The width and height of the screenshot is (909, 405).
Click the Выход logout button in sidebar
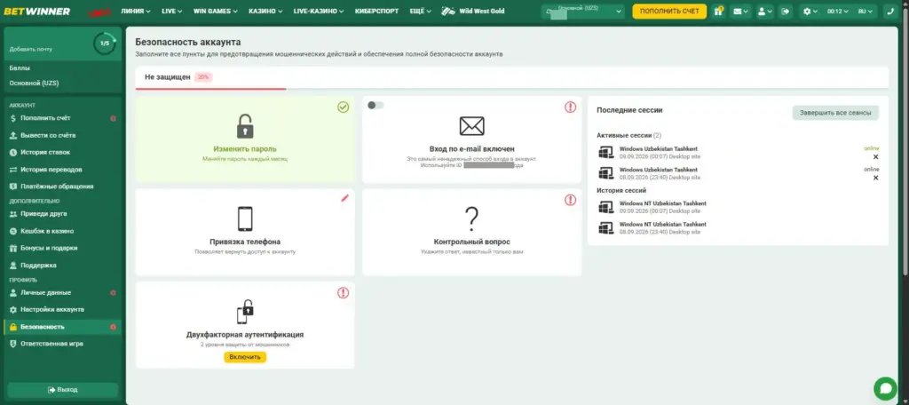(63, 389)
